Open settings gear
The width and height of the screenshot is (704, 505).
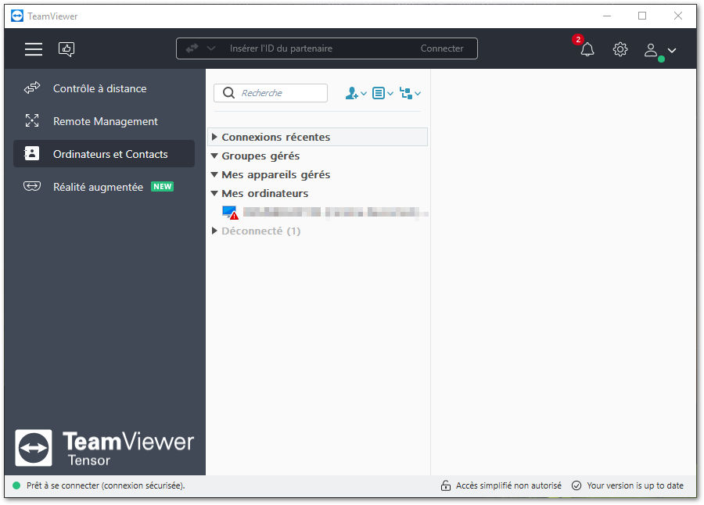coord(620,49)
